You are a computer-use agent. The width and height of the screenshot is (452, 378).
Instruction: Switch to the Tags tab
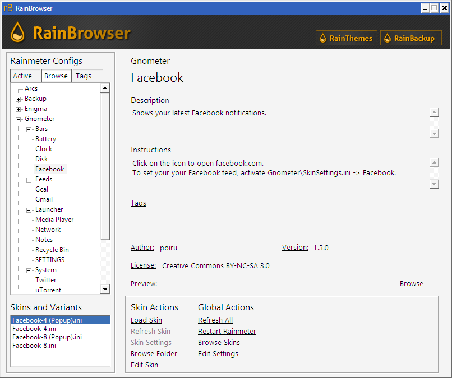[x=88, y=76]
